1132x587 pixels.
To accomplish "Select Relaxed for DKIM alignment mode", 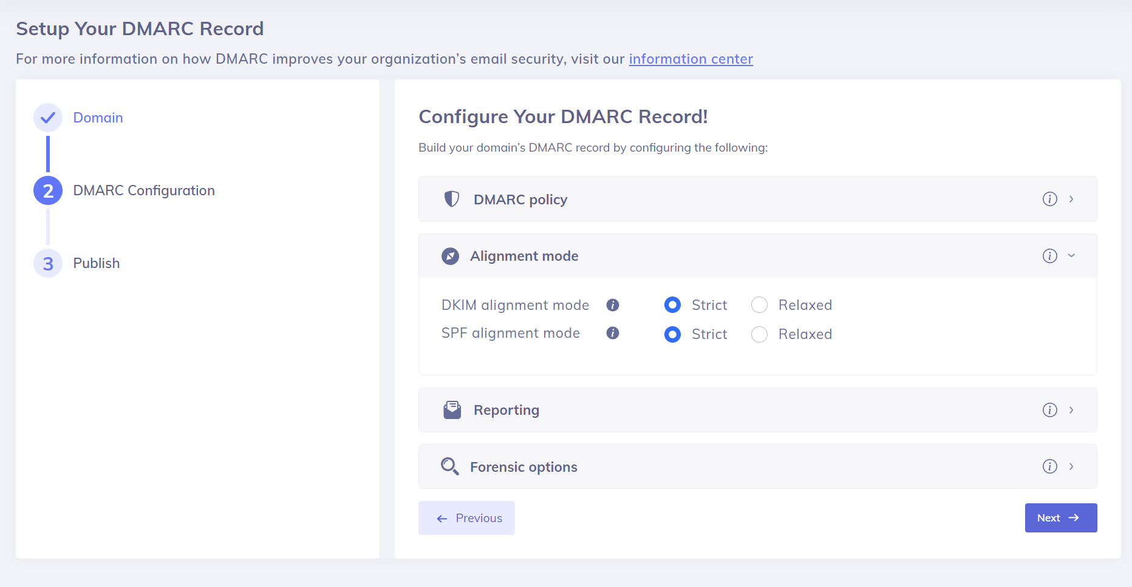I will tap(759, 305).
